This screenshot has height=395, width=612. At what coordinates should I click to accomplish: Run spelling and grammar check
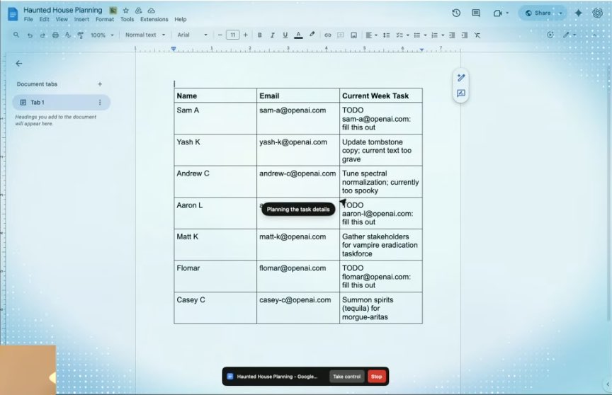coord(68,35)
